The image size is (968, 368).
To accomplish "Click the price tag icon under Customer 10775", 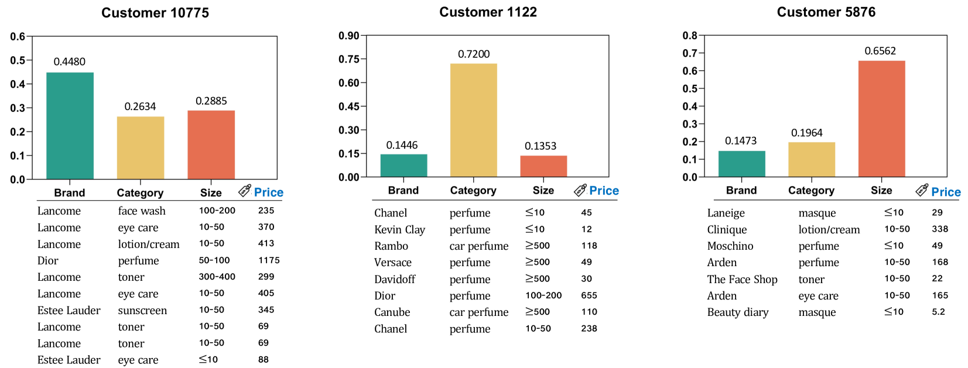I will 245,191.
